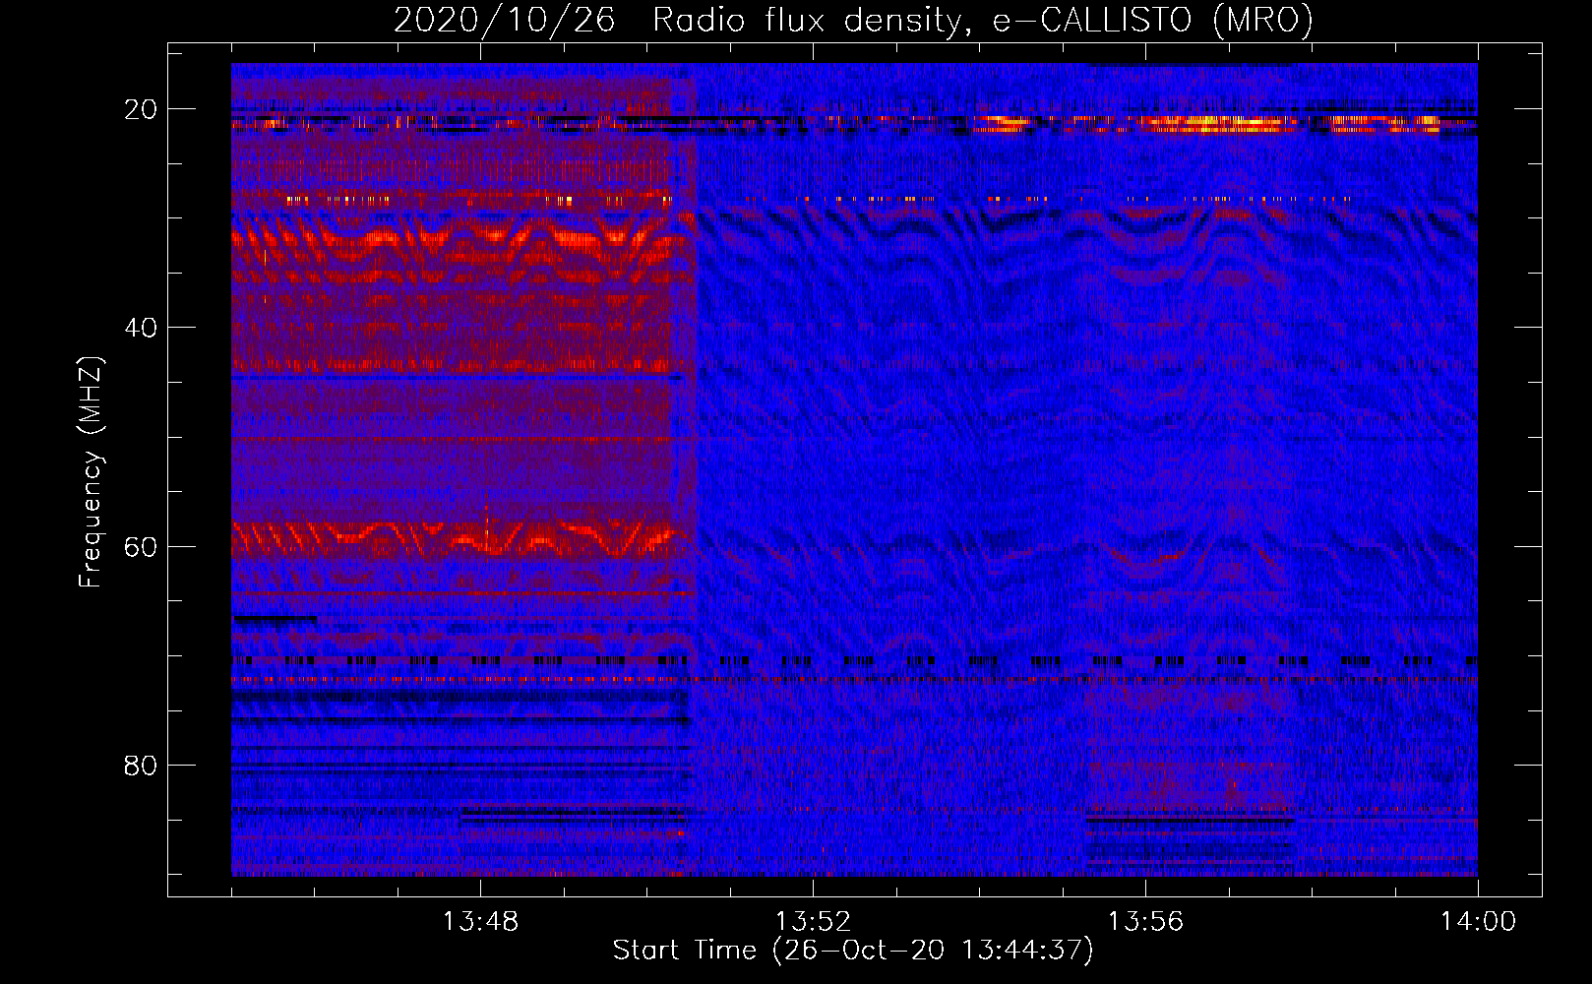Click the 80 MHz frequency tick label
This screenshot has height=984, width=1592.
coord(141,766)
